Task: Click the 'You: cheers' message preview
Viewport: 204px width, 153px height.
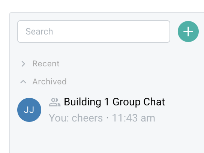Action: (76, 118)
